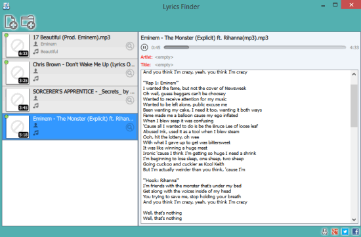Click the status bar icon left of Google Plus
Viewport: 361px width, 237px height.
point(324,232)
